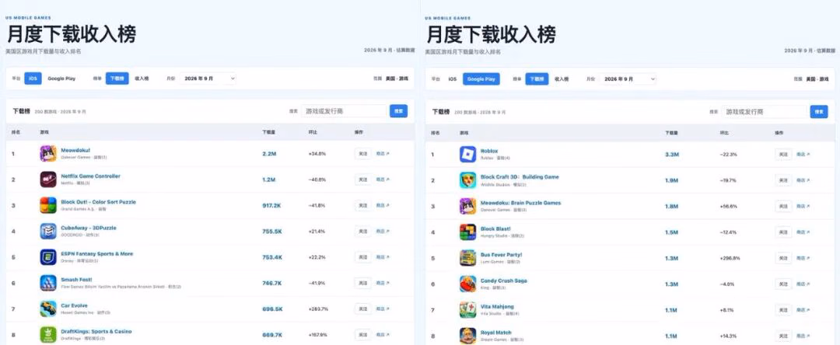
Task: Click the Bus Fever Party! game icon
Action: pos(467,258)
